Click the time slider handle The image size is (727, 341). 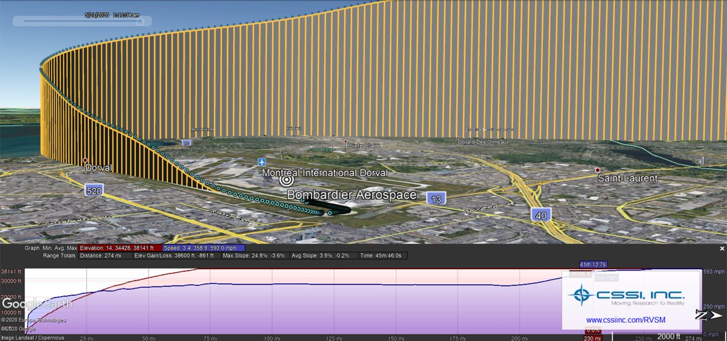(x=141, y=21)
